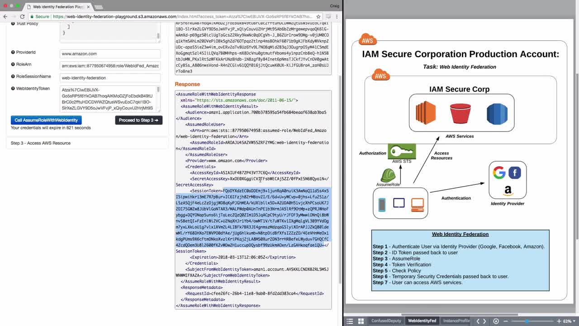Click the Amazon logo in Identity Provider
579x326 pixels.
508,191
